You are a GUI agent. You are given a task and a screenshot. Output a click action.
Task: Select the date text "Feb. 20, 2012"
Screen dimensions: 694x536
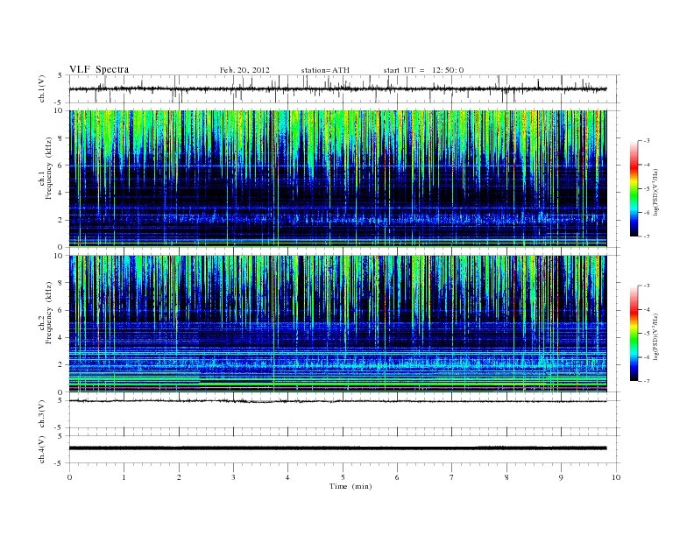point(244,70)
